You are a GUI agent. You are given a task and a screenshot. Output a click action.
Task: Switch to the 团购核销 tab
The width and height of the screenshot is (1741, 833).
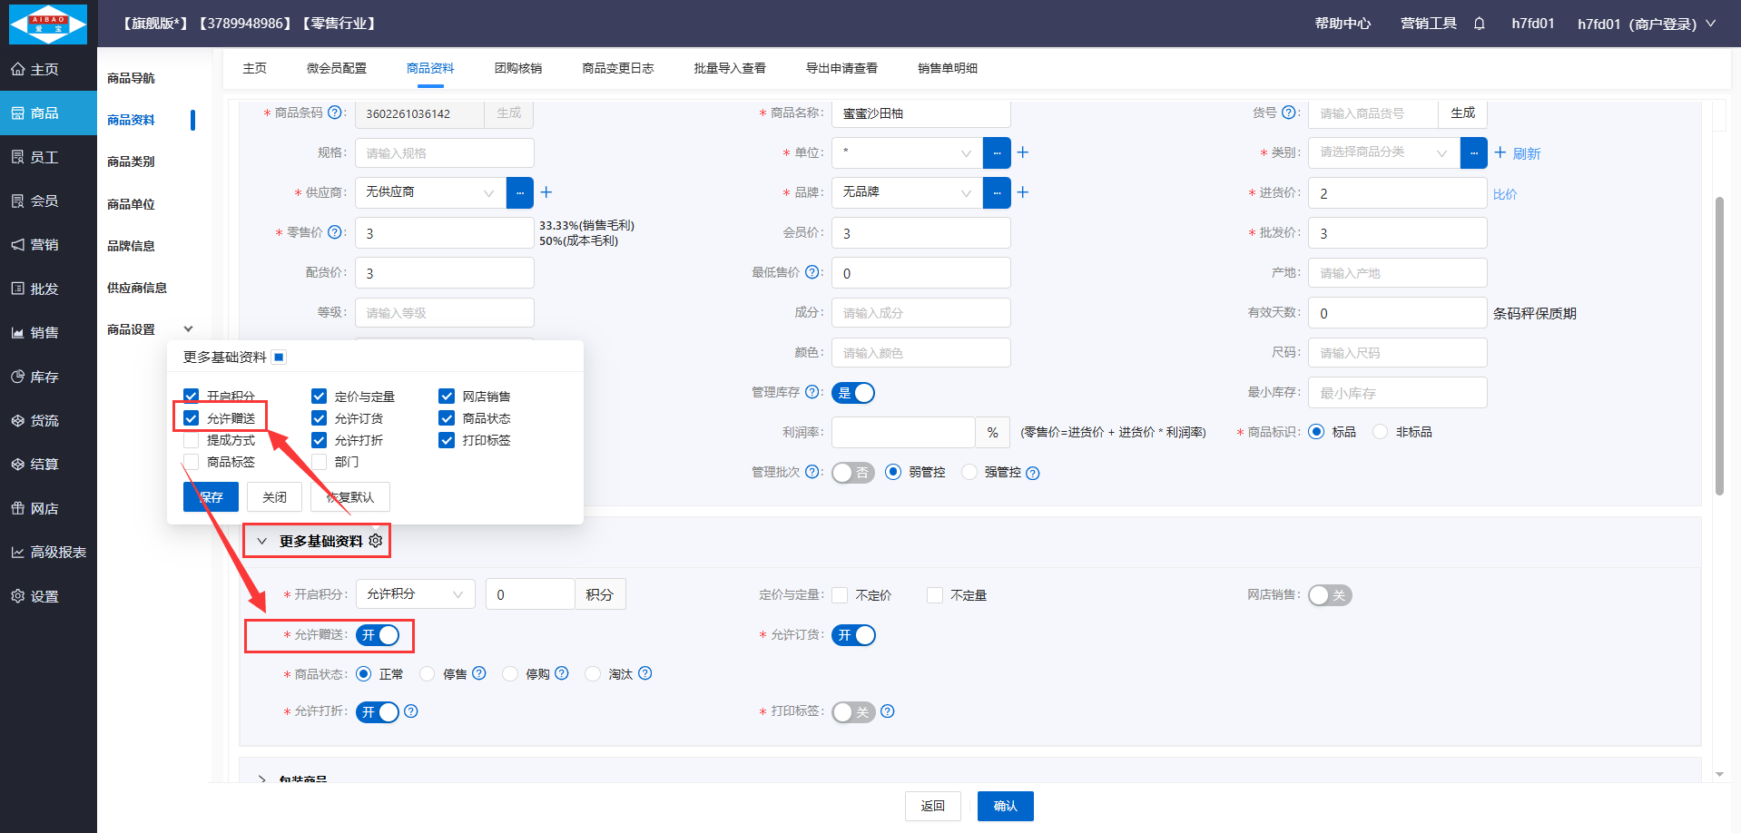[x=517, y=68]
